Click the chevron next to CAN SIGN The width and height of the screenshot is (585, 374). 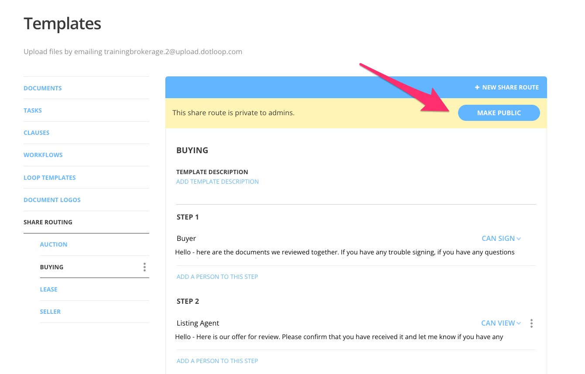[x=518, y=239]
